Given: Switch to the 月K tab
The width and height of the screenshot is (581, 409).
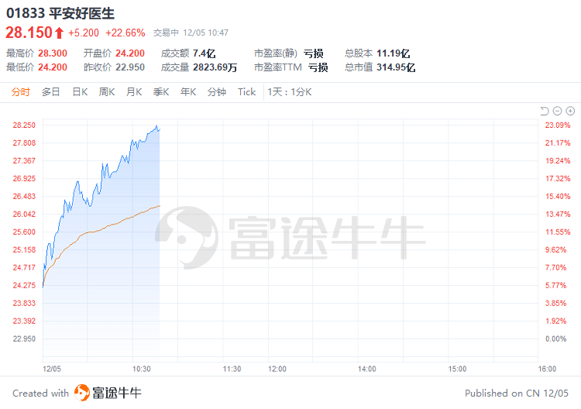Looking at the screenshot, I should [x=134, y=92].
